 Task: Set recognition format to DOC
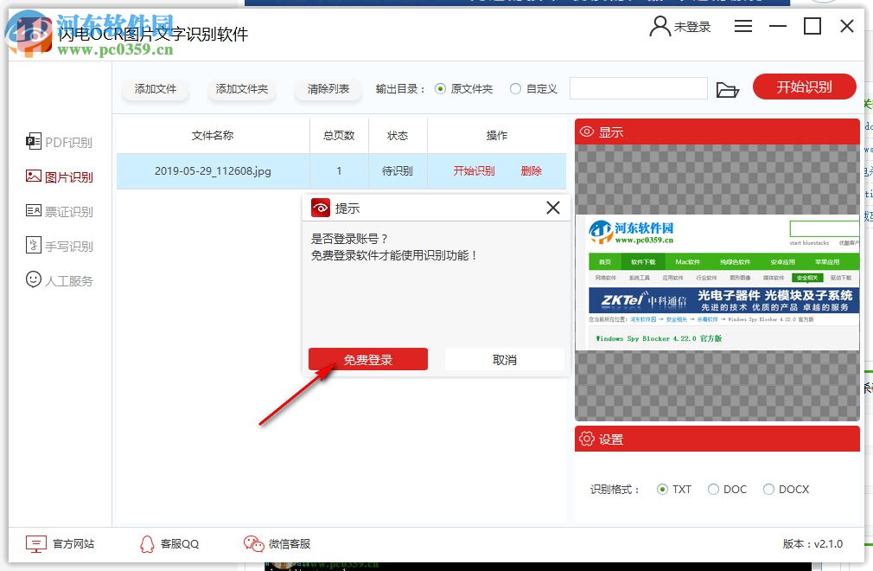(712, 489)
